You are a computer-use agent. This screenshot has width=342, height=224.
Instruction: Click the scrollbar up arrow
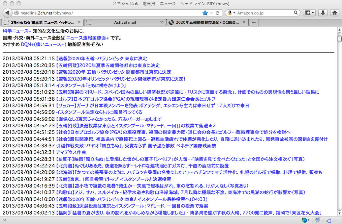pos(339,30)
